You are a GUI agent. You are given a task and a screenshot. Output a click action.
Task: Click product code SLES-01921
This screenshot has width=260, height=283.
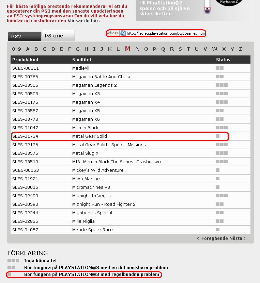25,179
